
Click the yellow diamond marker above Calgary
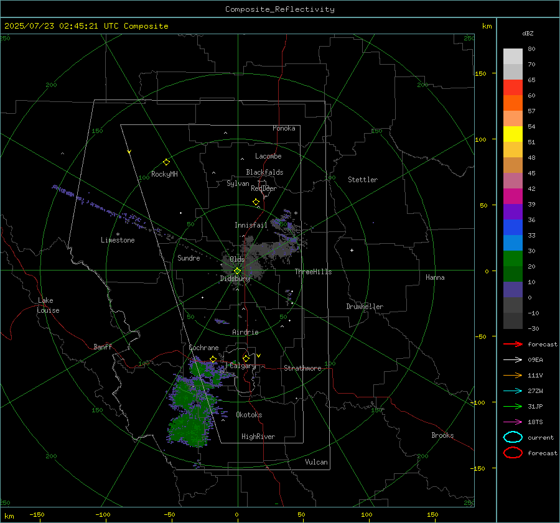[x=246, y=358]
